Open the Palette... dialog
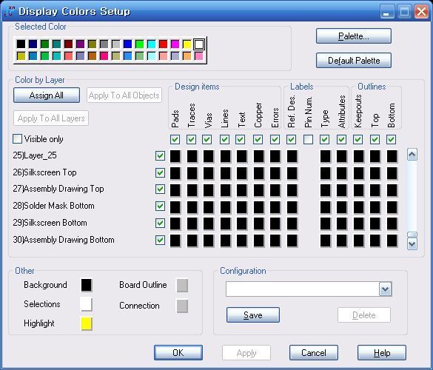 354,36
